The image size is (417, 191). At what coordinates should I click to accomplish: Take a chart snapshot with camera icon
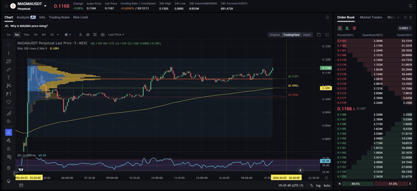click(x=103, y=35)
